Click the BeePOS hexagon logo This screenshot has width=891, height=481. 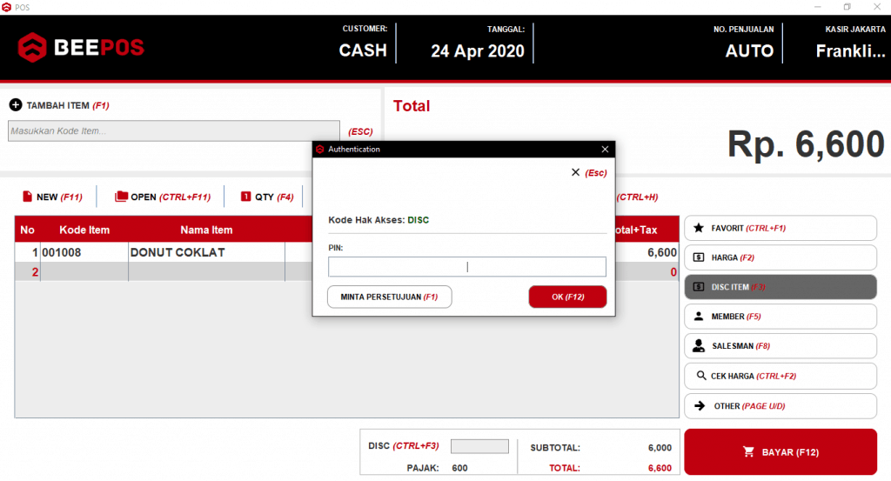(x=32, y=47)
